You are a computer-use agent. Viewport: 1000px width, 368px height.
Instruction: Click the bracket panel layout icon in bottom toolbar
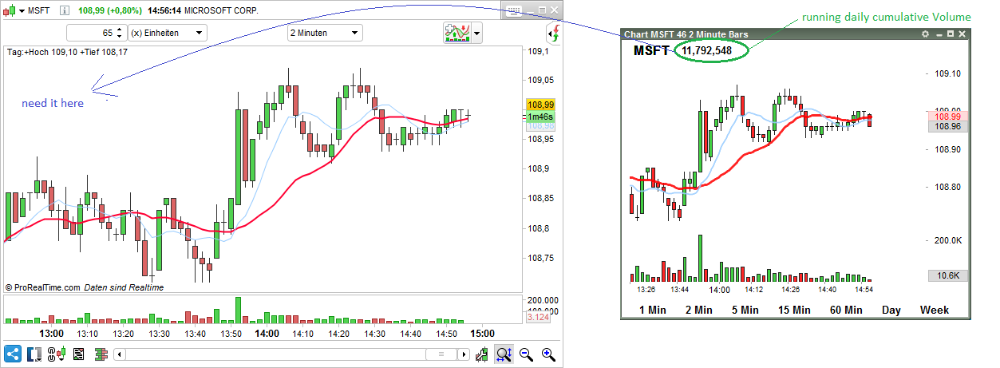34,354
